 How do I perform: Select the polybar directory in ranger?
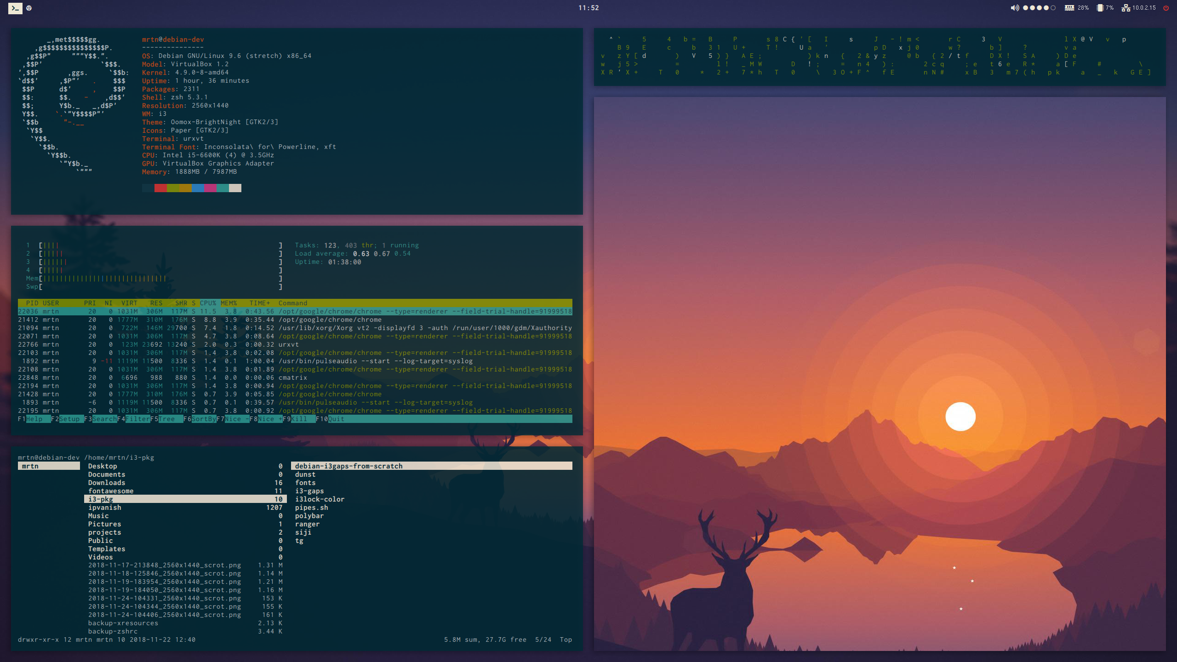coord(309,516)
